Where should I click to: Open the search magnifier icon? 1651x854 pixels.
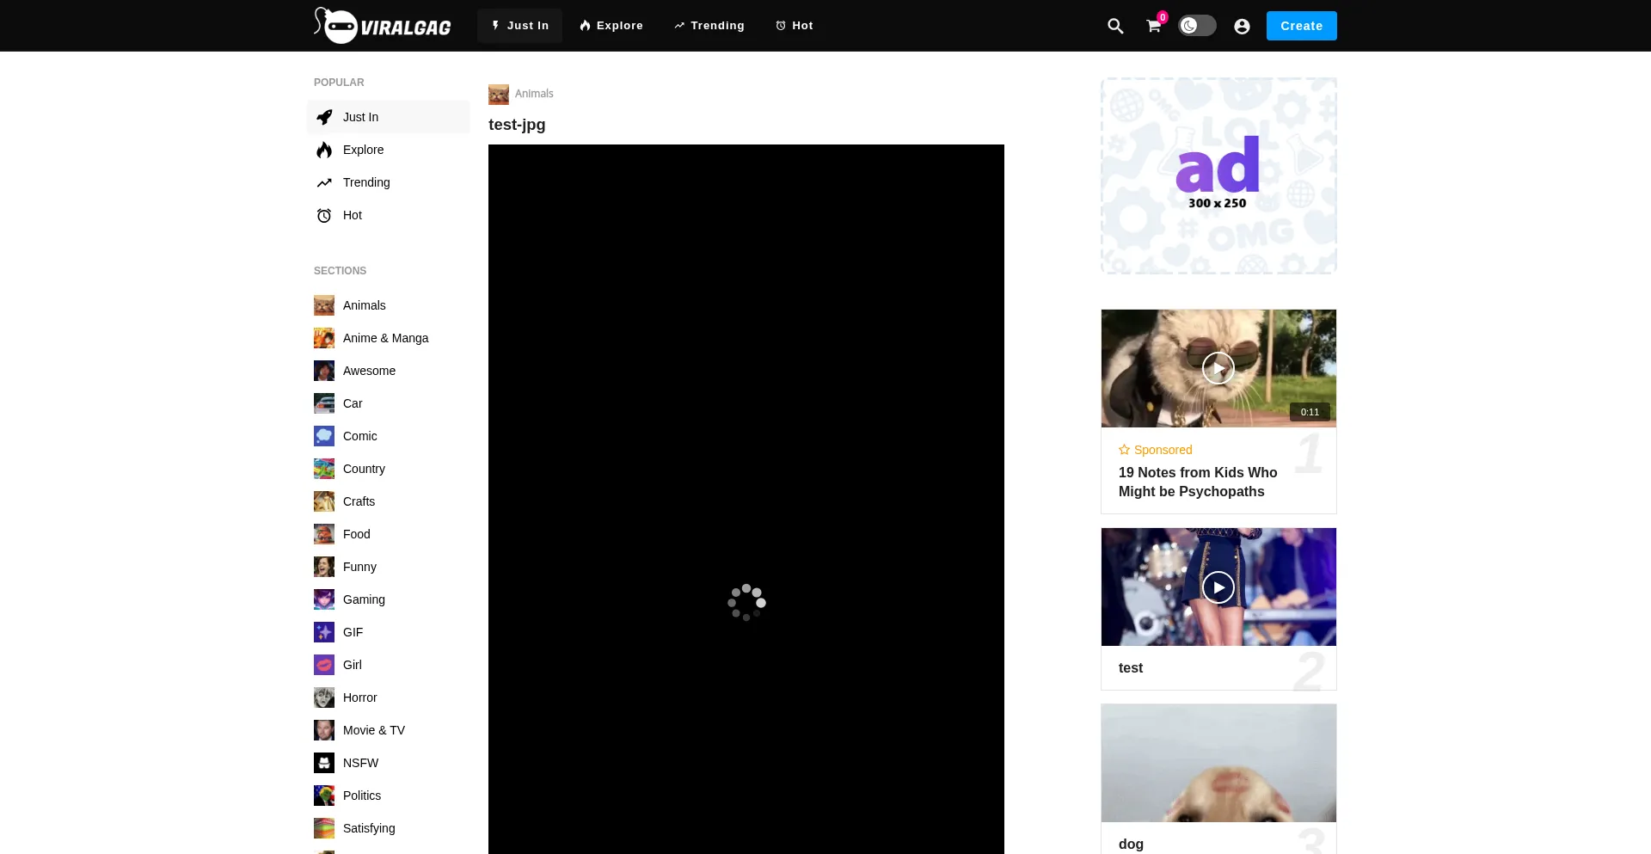[1114, 26]
